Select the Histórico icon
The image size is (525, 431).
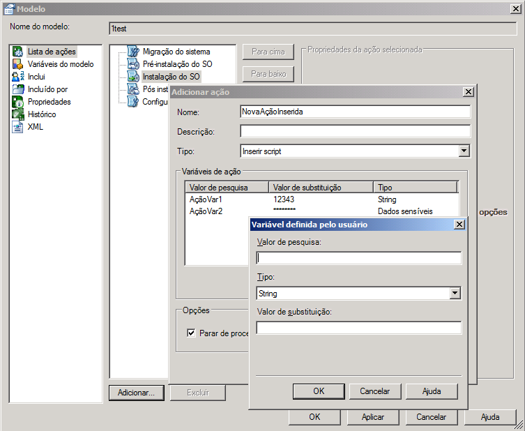click(18, 114)
